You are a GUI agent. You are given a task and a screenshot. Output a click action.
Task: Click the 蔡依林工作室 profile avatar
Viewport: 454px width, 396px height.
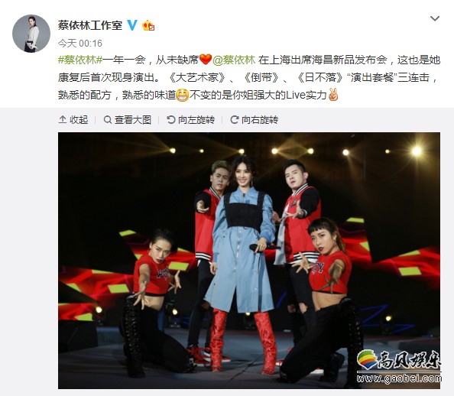(x=31, y=34)
